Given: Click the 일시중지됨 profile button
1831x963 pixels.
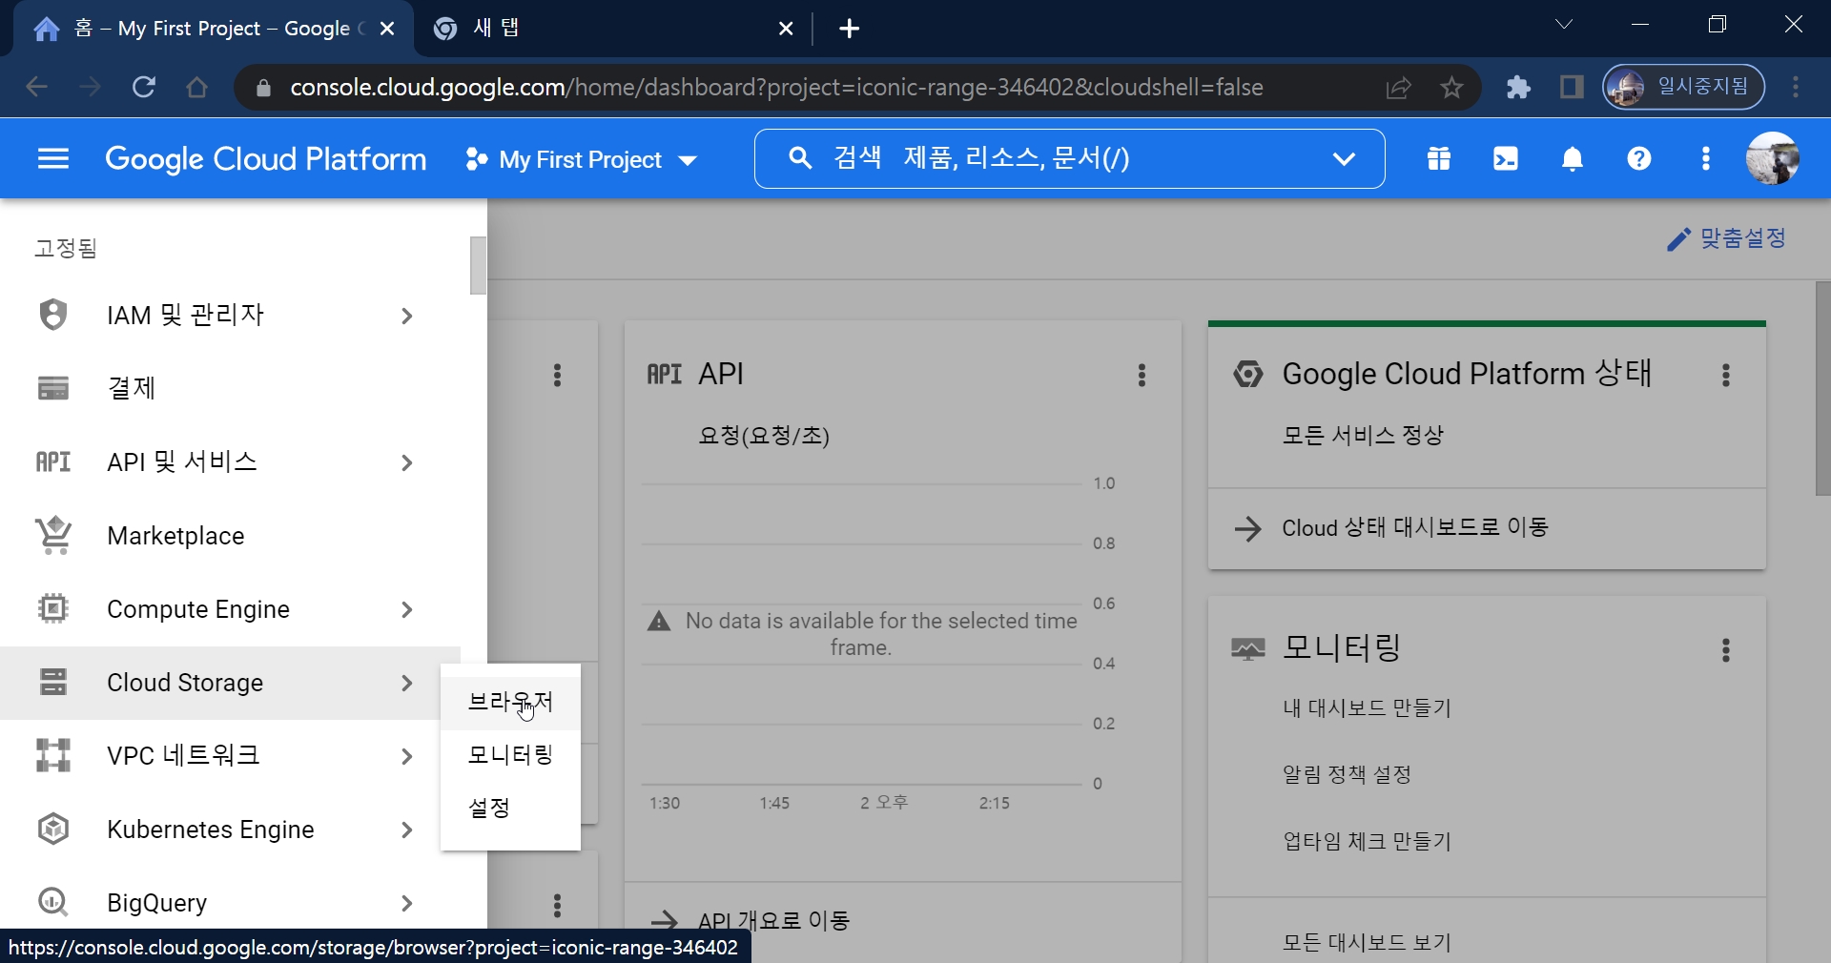Looking at the screenshot, I should pyautogui.click(x=1683, y=88).
